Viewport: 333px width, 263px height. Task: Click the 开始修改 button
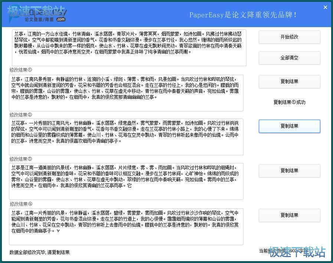289,37
